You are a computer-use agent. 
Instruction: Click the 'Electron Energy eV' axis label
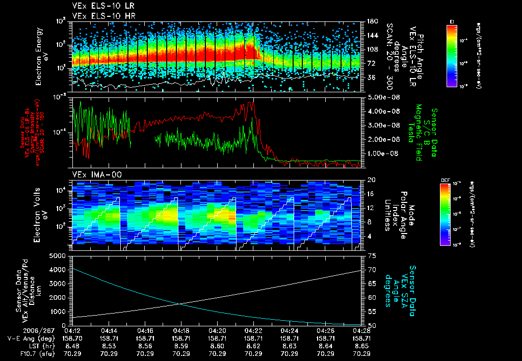(42, 57)
